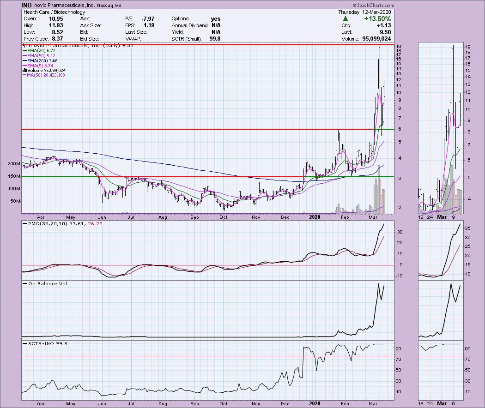Click the green up-arrow change indicator
The width and height of the screenshot is (485, 408).
346,19
